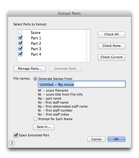Confirm extraction with the OK button
This screenshot has height=158, width=139.
116,139
